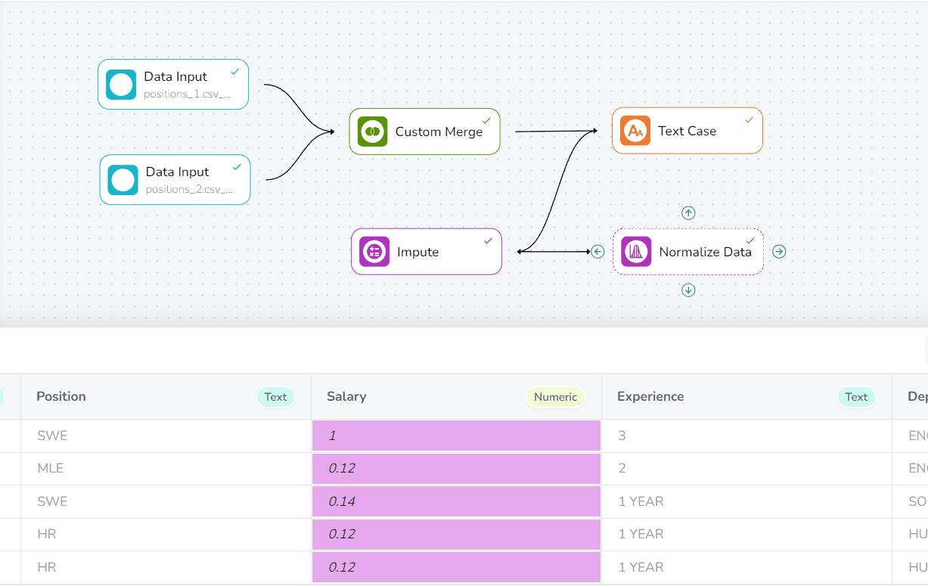Click the Text badge on the Position column
The image size is (928, 586).
click(x=275, y=396)
